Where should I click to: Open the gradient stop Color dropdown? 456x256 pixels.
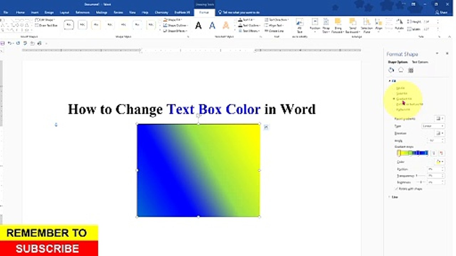point(439,162)
